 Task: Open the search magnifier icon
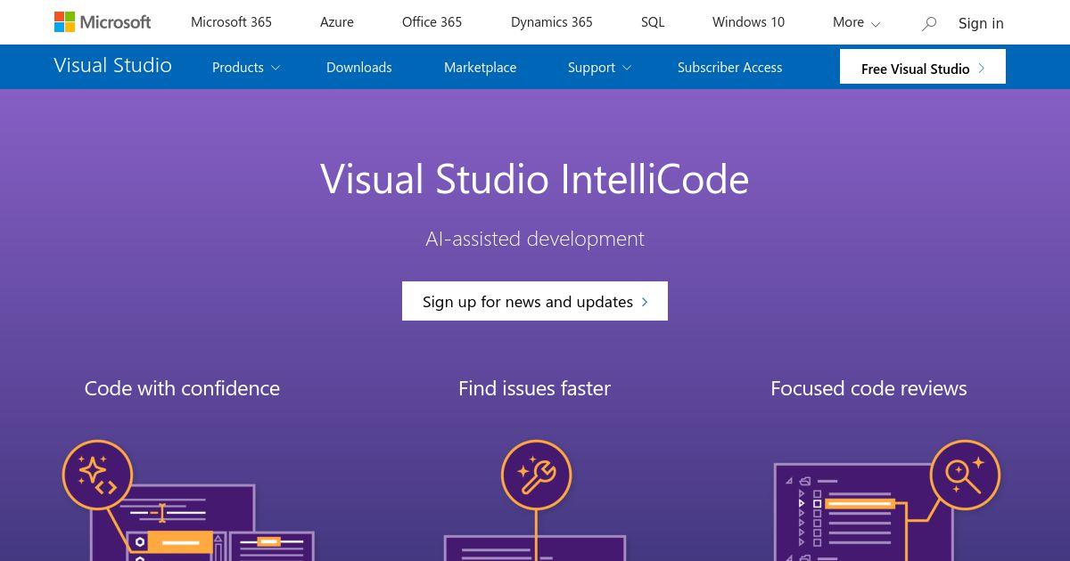point(929,23)
